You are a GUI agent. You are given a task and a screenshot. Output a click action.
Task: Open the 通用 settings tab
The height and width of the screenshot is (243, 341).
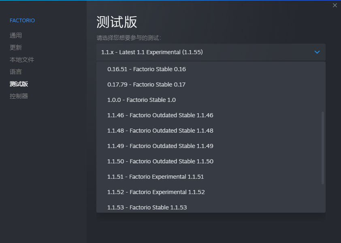click(x=16, y=36)
